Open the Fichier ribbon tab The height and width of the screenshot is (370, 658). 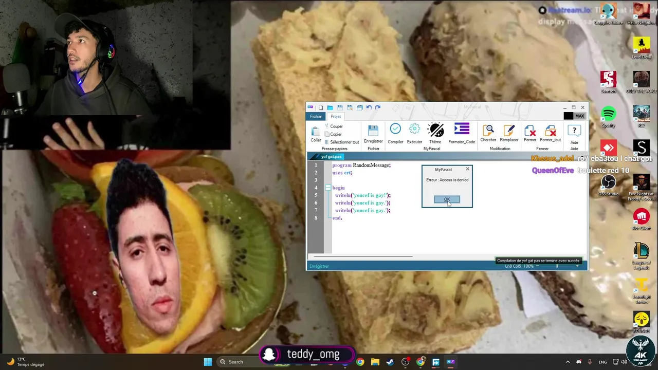(316, 117)
